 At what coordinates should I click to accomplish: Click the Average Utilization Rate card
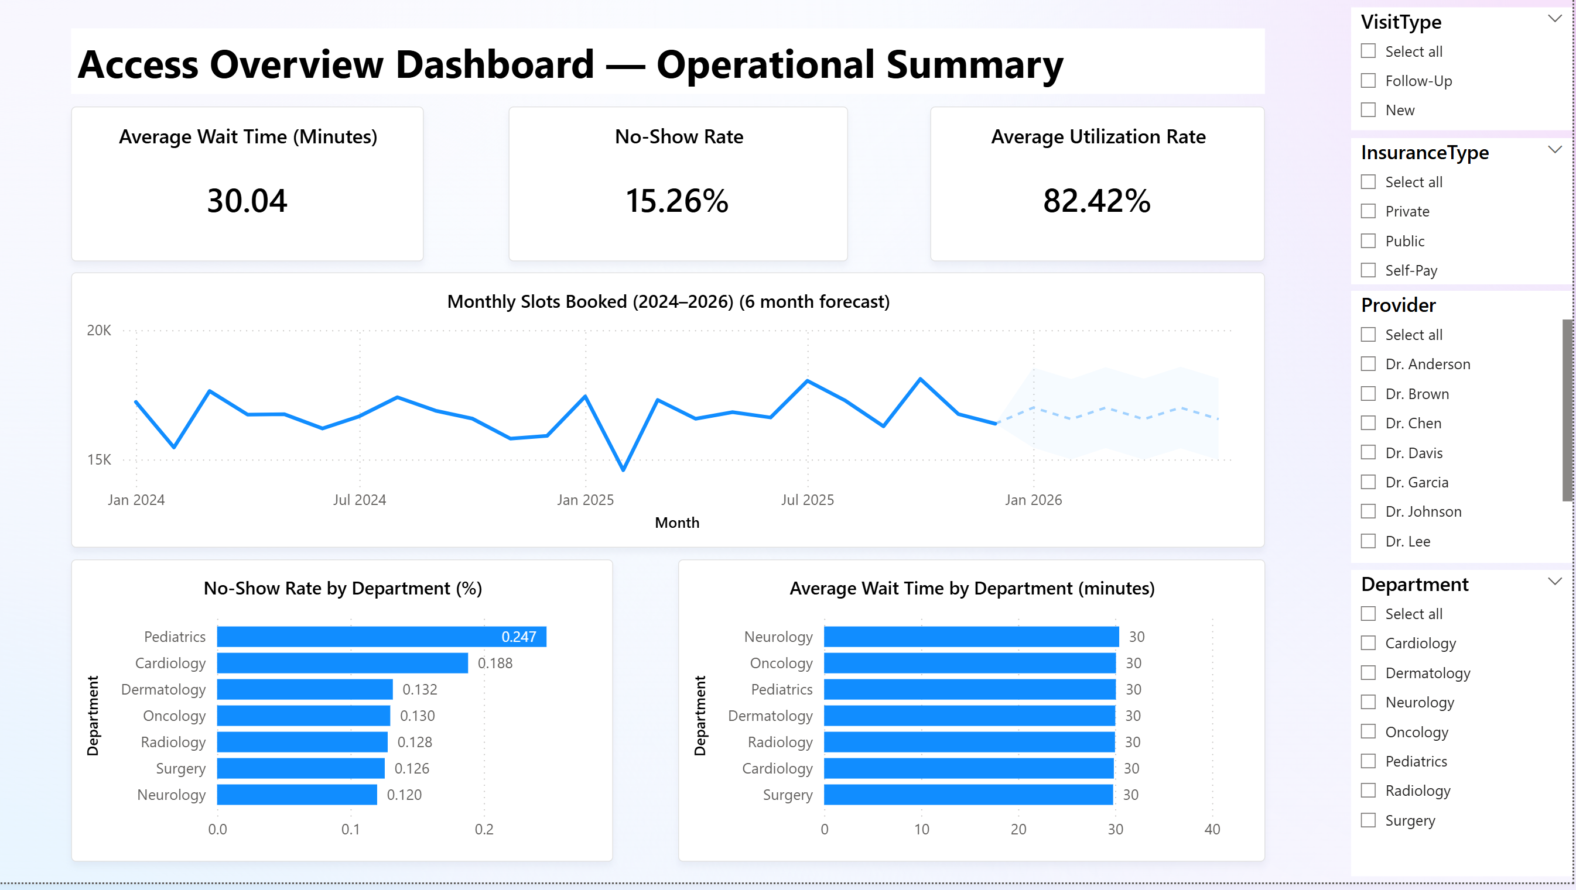pyautogui.click(x=1096, y=184)
